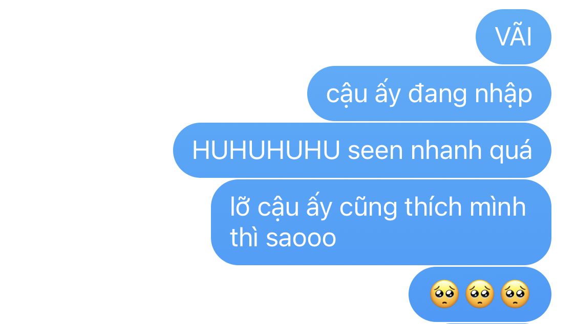Click the word 'lỡ' starting the fourth message
Screen dimensions: 576x324
click(x=240, y=207)
